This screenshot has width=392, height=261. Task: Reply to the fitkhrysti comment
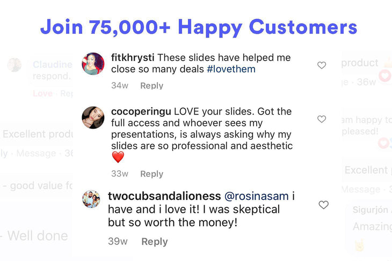coord(151,86)
